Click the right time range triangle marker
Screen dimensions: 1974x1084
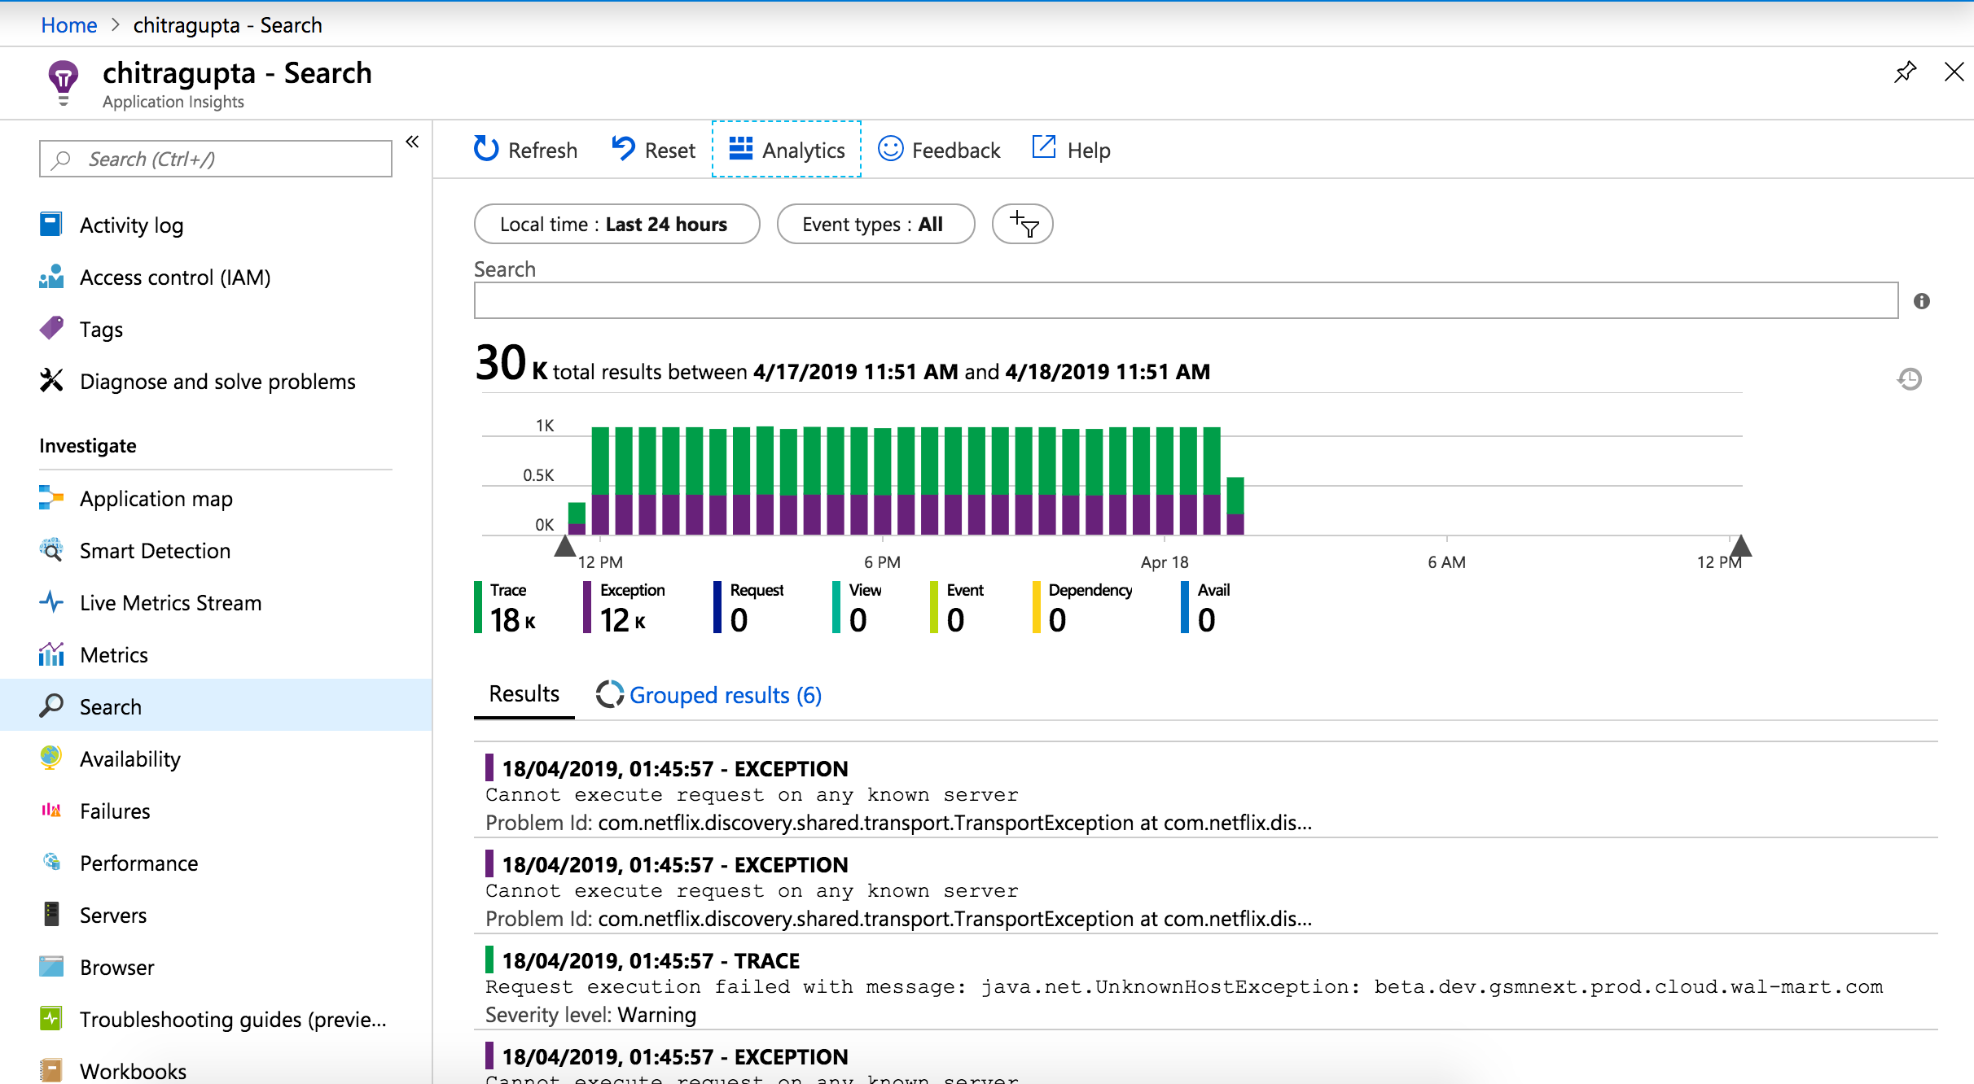click(1740, 546)
